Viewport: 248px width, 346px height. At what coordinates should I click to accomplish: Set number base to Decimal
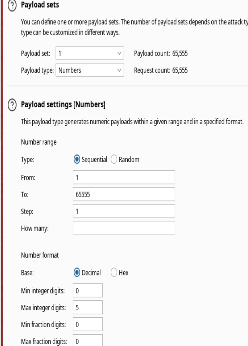(77, 274)
